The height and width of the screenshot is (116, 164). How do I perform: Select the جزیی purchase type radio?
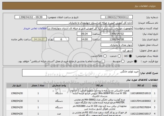135,61
